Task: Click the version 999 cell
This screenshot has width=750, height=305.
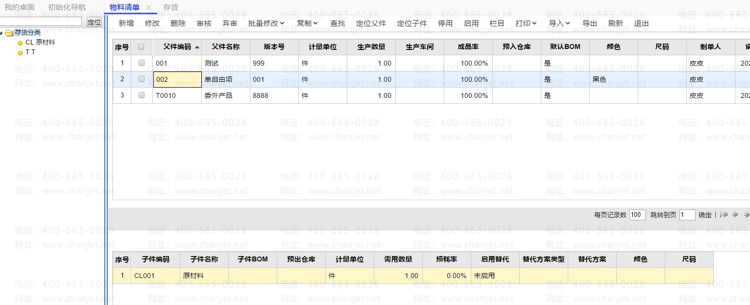Action: [274, 63]
